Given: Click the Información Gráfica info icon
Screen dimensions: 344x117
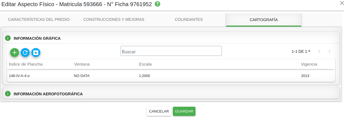Looking at the screenshot, I should (x=8, y=38).
